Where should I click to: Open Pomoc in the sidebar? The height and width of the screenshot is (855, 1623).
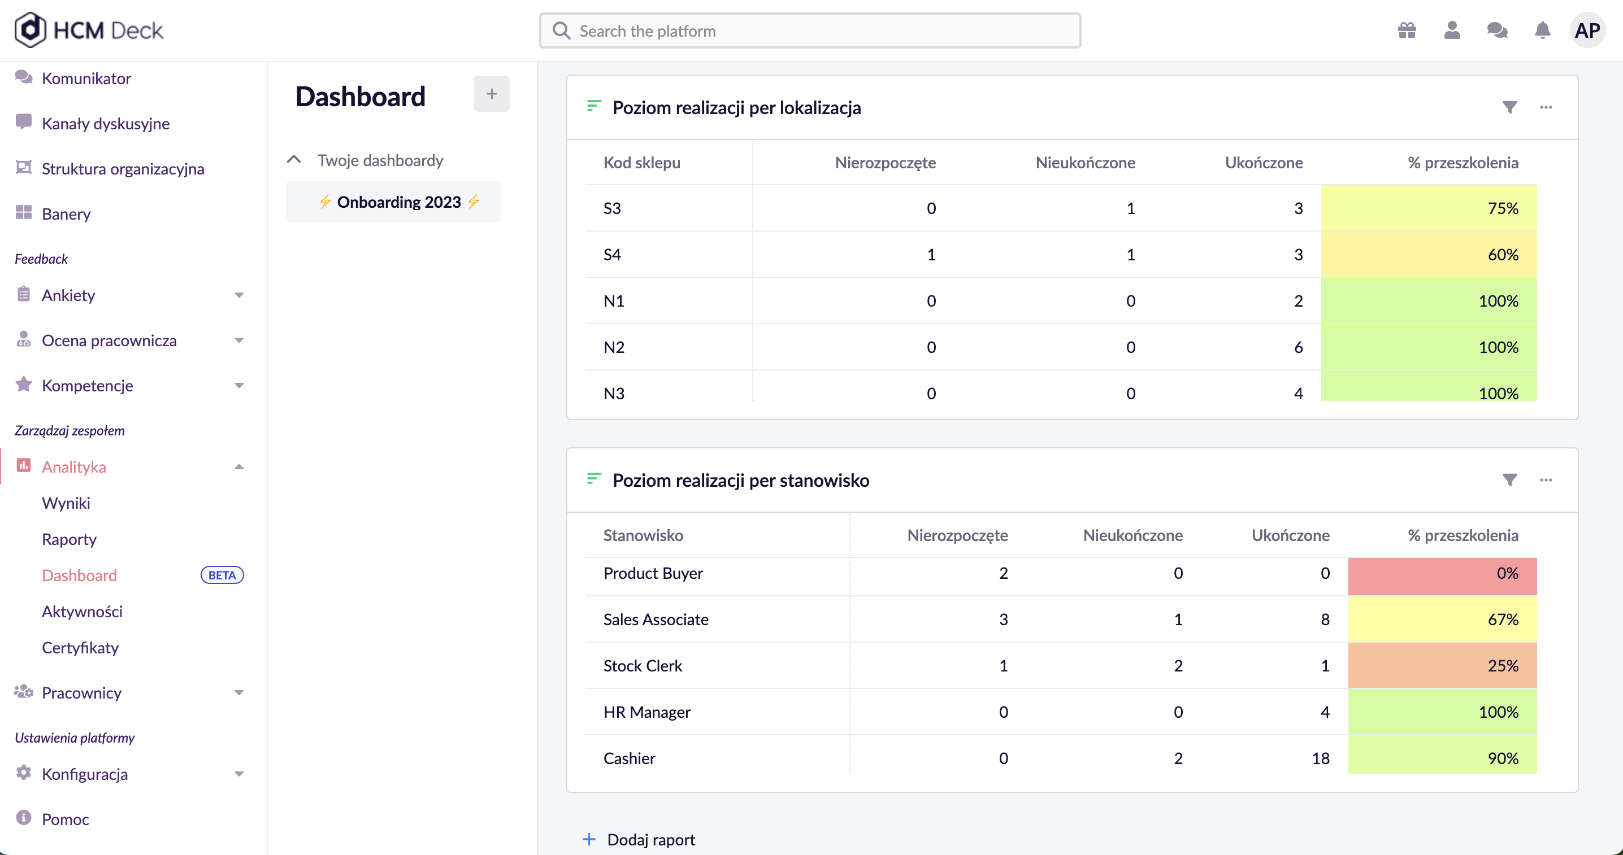(x=66, y=819)
